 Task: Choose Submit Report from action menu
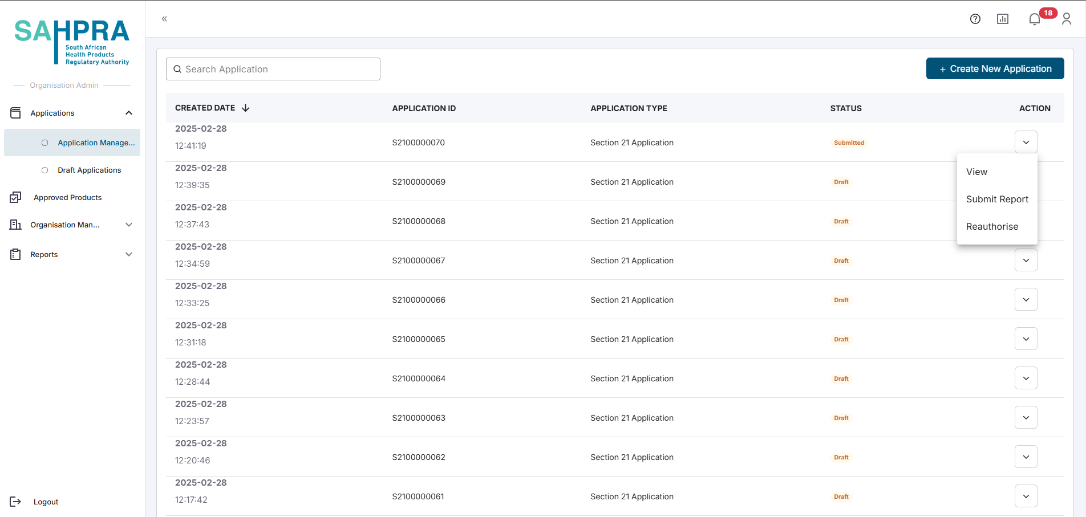coord(997,199)
